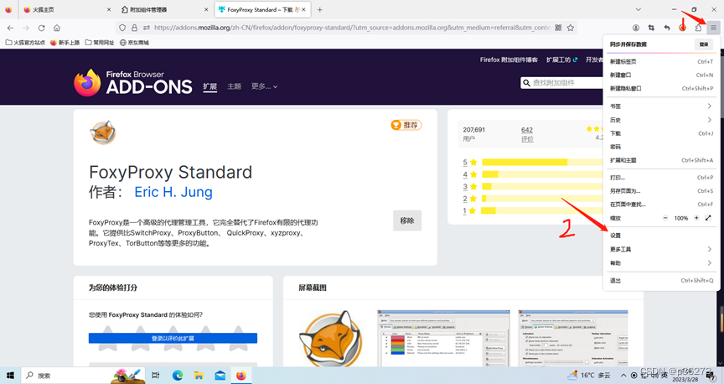Click the site security padlock icon

134,28
